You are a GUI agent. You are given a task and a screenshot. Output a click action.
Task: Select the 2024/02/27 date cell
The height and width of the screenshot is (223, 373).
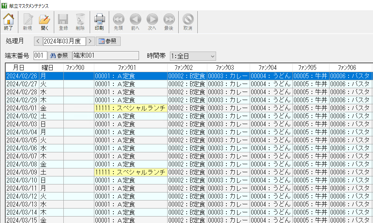pyautogui.click(x=23, y=84)
